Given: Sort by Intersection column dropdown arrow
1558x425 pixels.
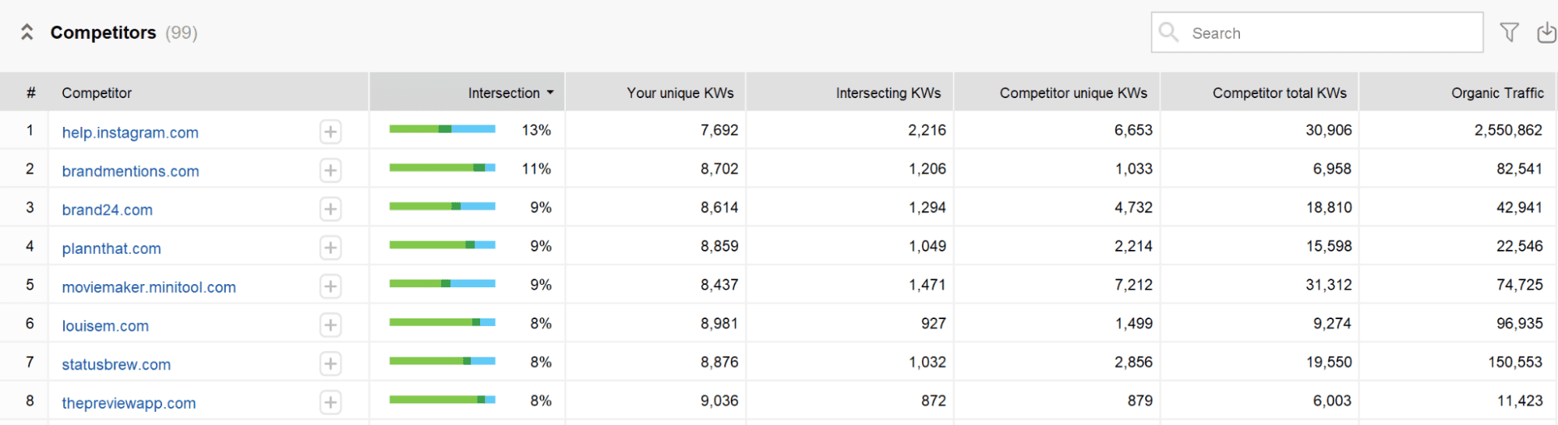Looking at the screenshot, I should pyautogui.click(x=550, y=93).
